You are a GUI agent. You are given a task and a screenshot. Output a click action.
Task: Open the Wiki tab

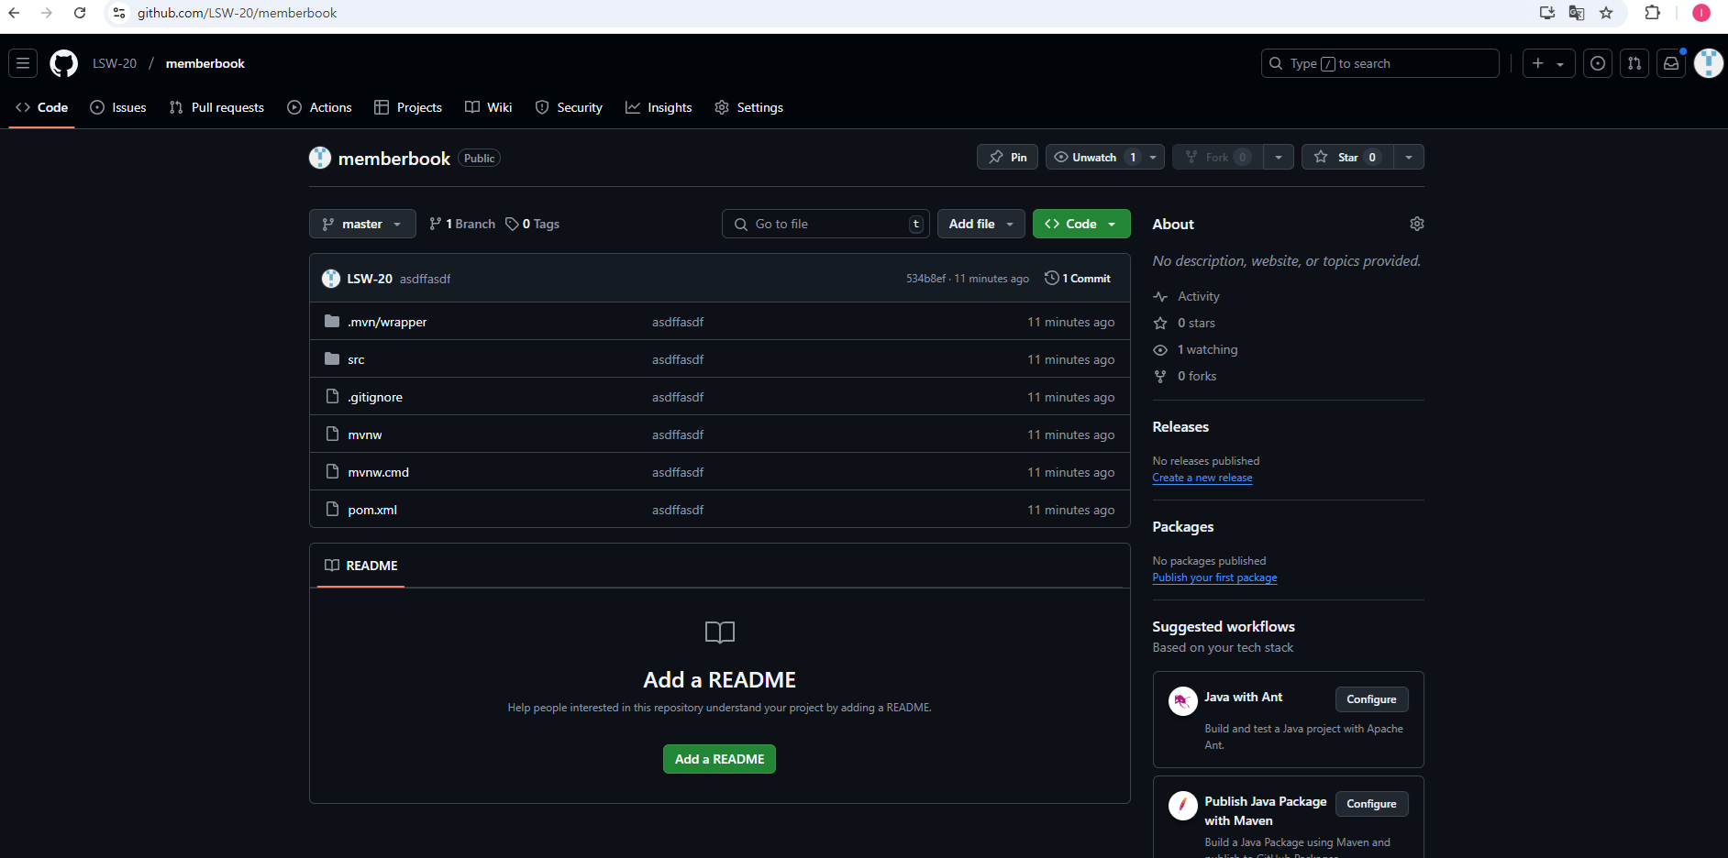click(x=489, y=107)
